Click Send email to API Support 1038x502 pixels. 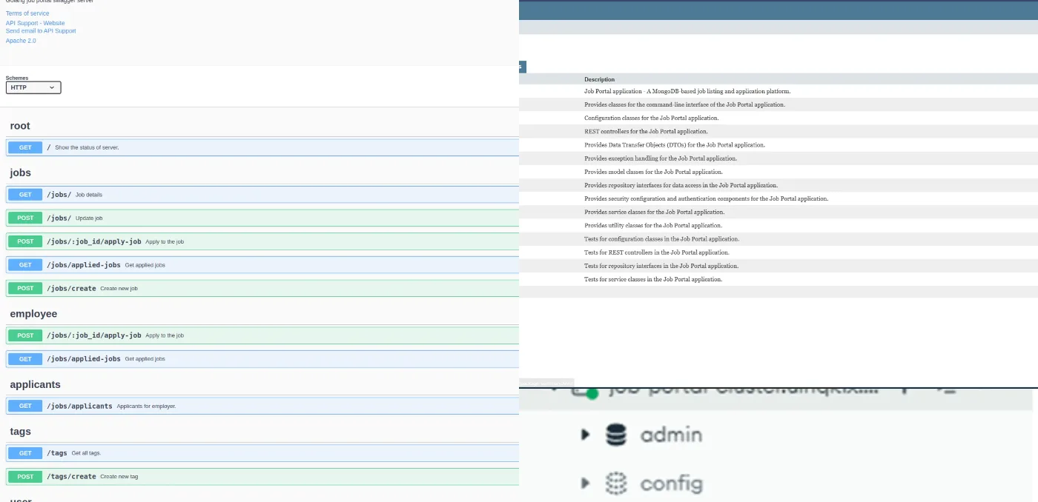[41, 31]
